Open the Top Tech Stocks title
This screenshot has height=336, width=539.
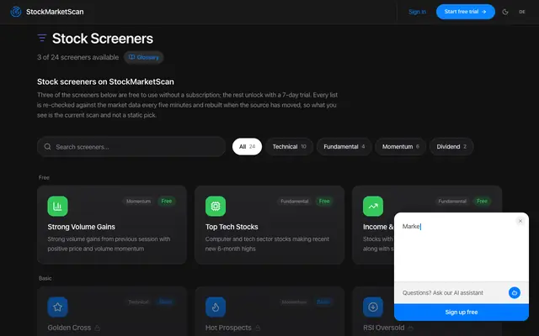[x=232, y=227]
